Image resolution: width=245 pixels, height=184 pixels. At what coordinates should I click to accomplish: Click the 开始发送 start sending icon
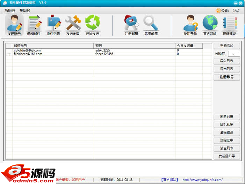pos(93,25)
